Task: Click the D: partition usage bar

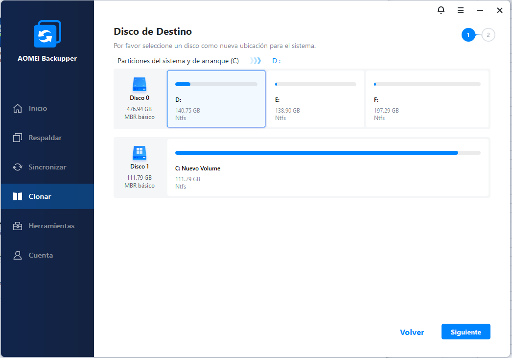Action: (216, 84)
